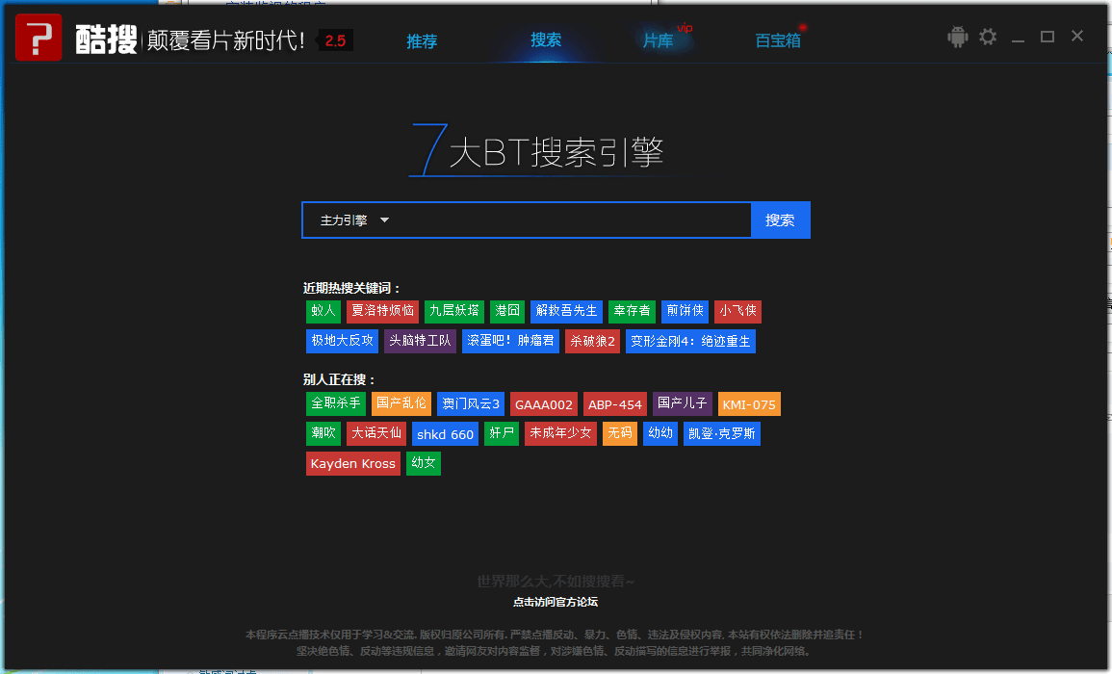Switch to the 推荐 tab
Image resolution: width=1112 pixels, height=674 pixels.
tap(422, 41)
